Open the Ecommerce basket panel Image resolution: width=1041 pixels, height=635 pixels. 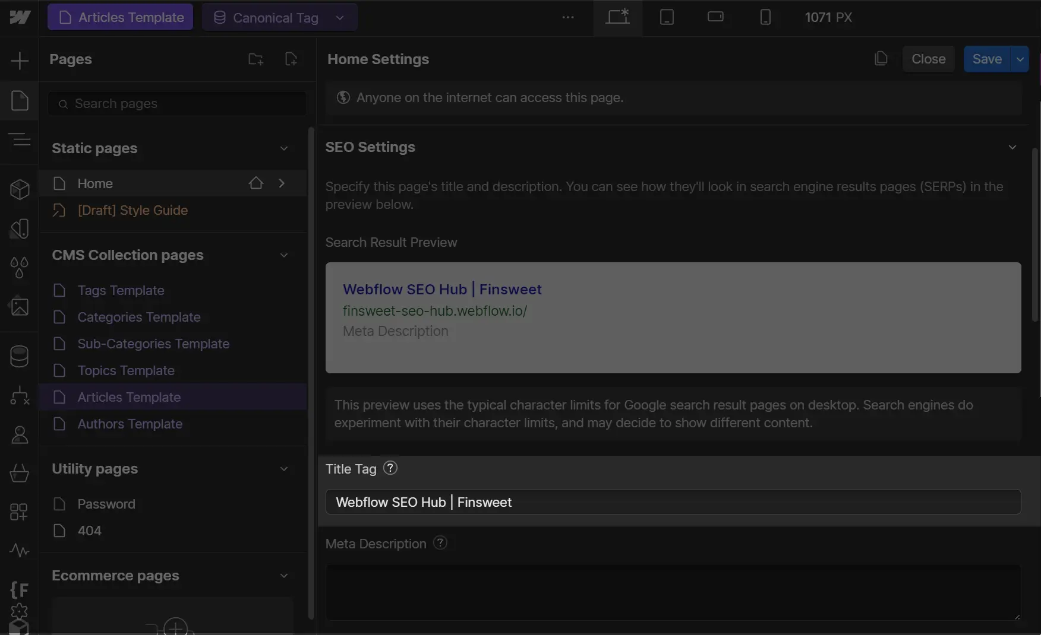coord(20,473)
